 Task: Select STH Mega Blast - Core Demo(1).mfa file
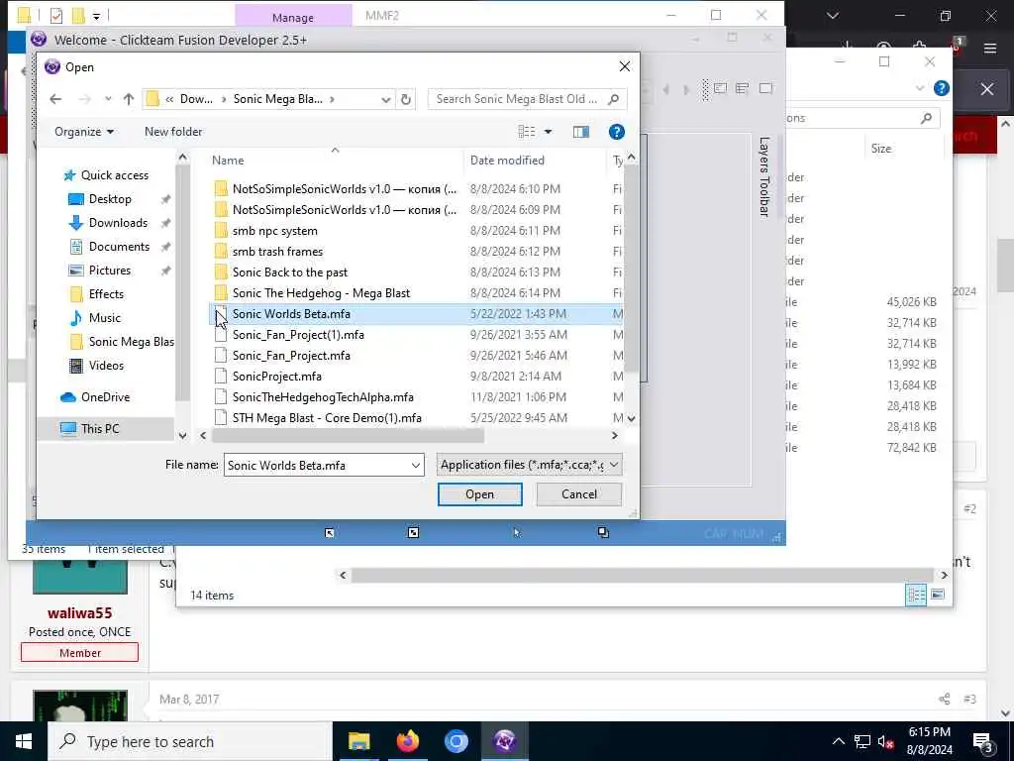(x=327, y=418)
